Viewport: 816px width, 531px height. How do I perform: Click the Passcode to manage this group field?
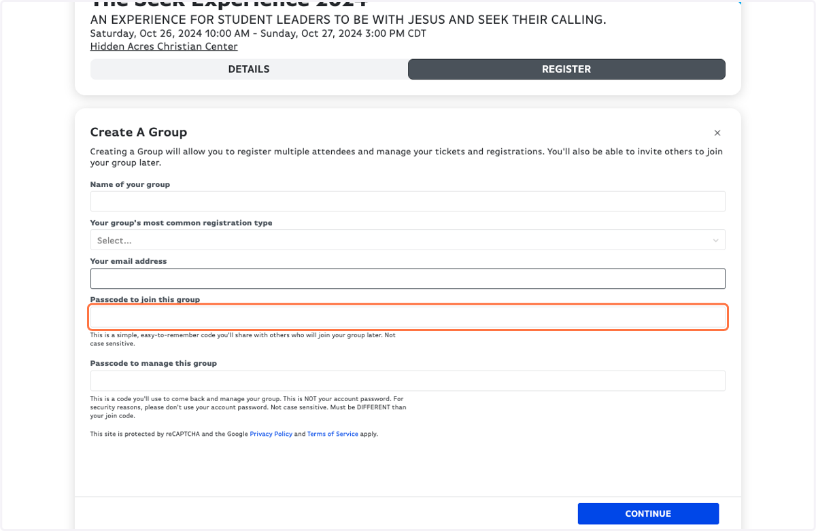408,381
